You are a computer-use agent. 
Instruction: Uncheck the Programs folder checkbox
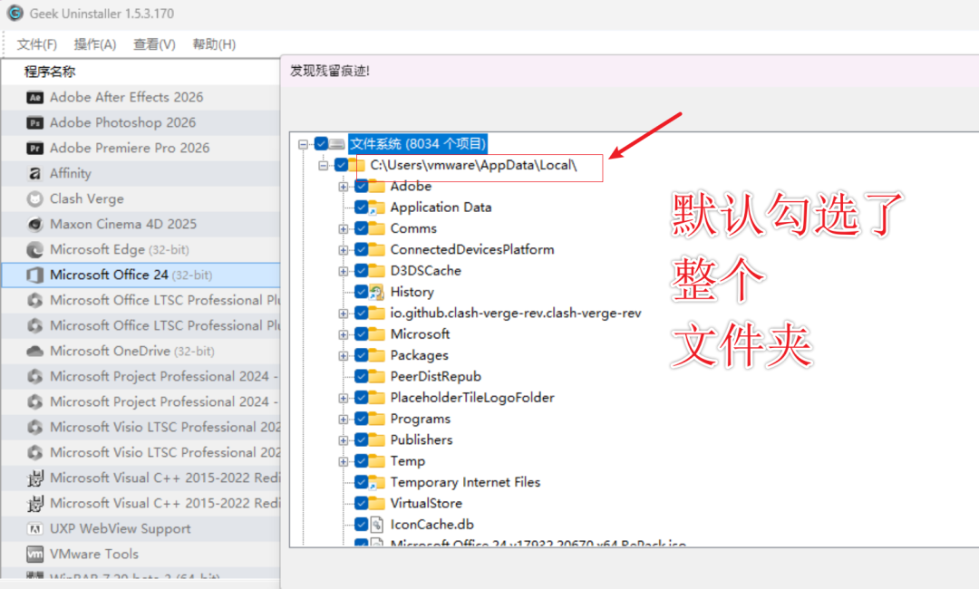click(x=361, y=420)
